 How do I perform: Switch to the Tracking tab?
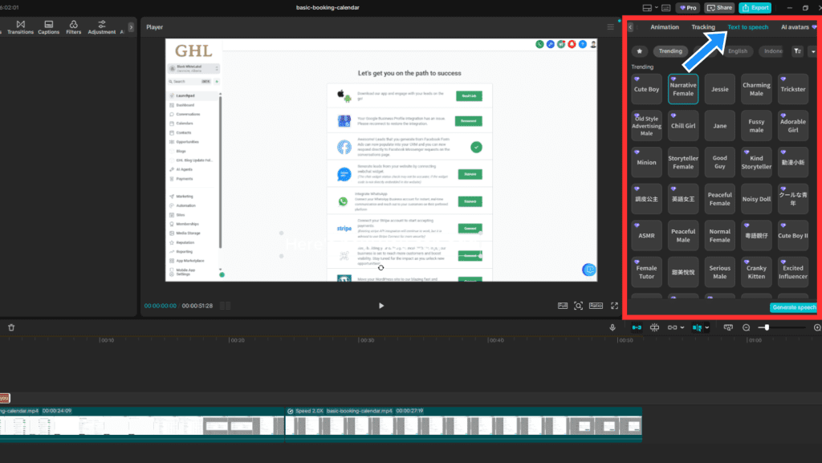coord(703,27)
